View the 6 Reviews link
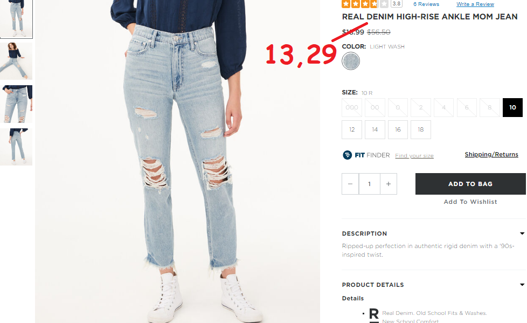 click(426, 4)
